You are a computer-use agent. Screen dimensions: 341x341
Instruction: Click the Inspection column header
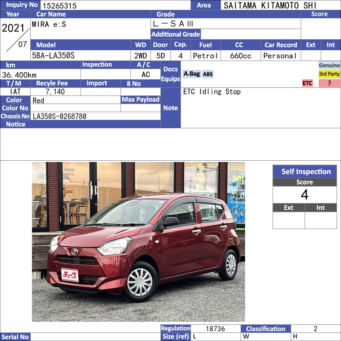click(105, 65)
